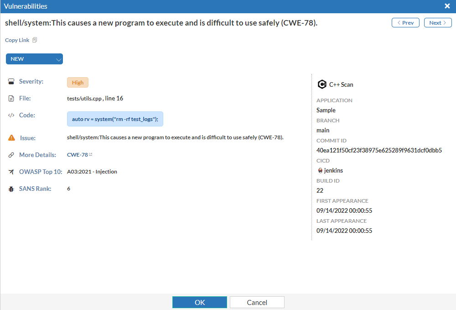This screenshot has height=310, width=456.
Task: Click the application name Sample
Action: [326, 110]
